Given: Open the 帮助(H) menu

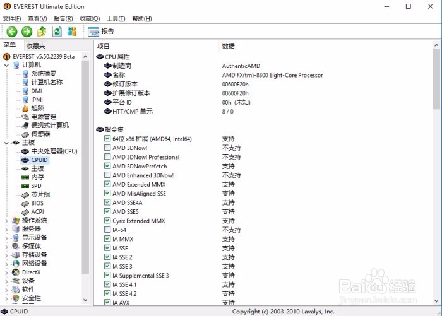Looking at the screenshot, I should [142, 18].
